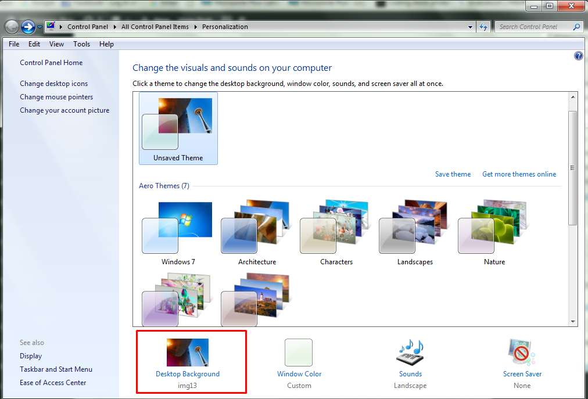Click the Back navigation arrow
This screenshot has height=399, width=588.
[x=12, y=27]
